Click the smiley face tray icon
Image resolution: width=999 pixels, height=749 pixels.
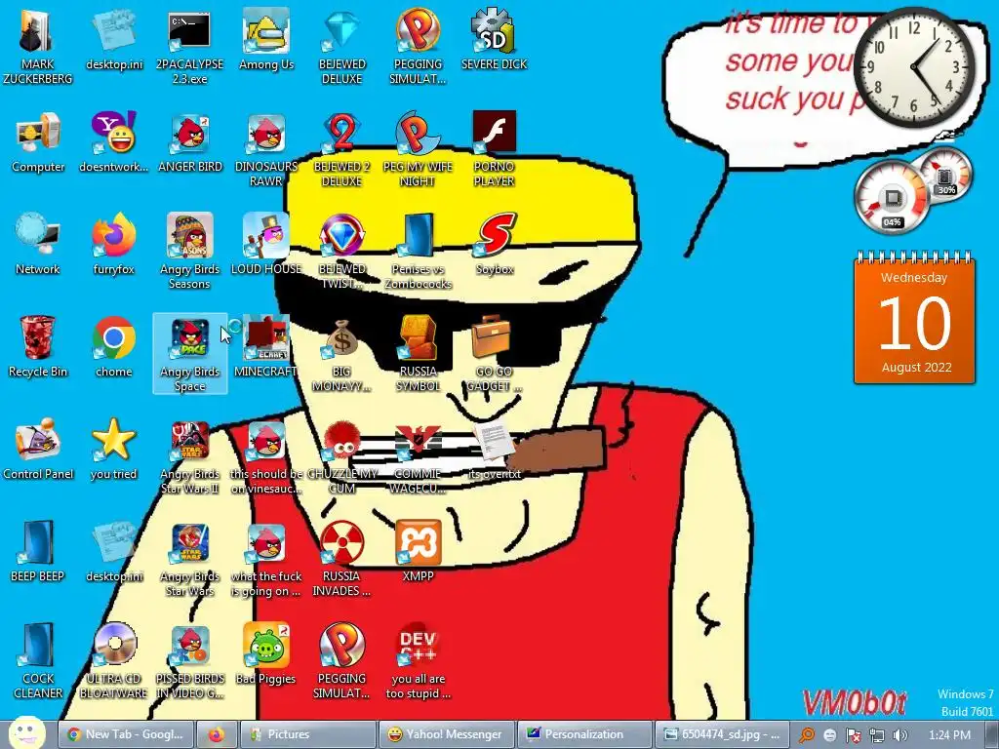coord(829,735)
